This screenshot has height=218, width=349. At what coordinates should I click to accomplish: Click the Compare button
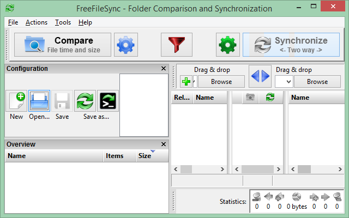pyautogui.click(x=63, y=45)
